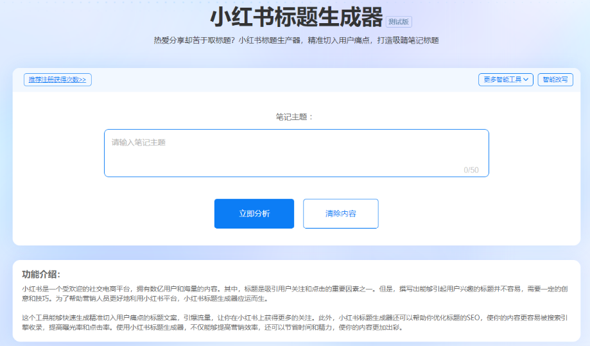Click the subtitle starting with 热爱分享却苦于取标题
This screenshot has width=590, height=346.
click(x=296, y=40)
